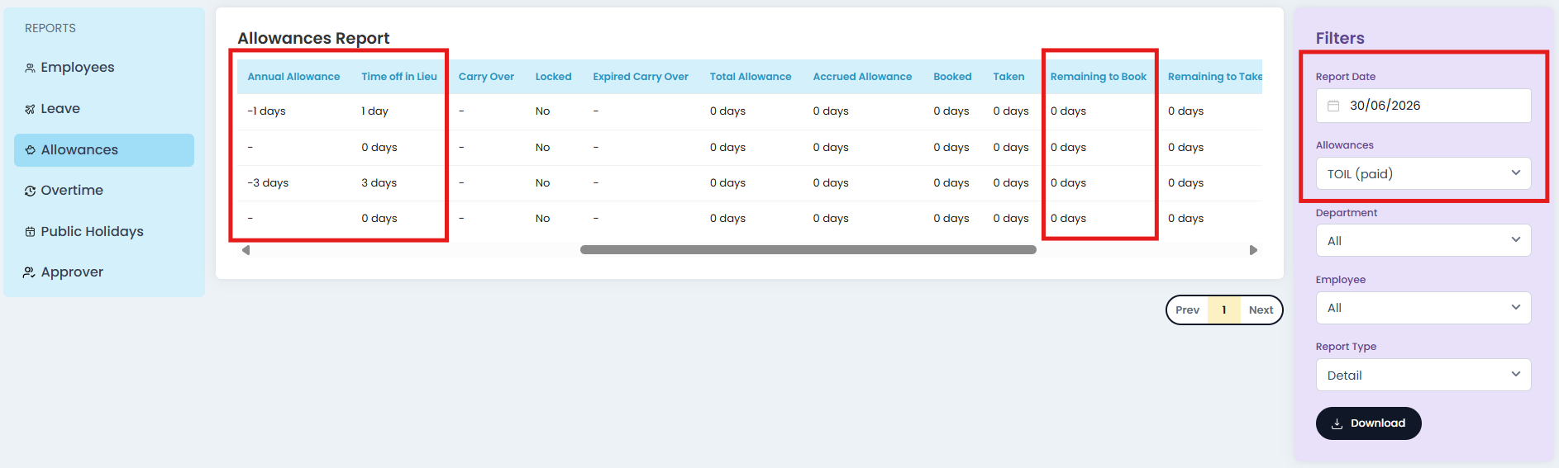Switch to the Approver report
1559x468 pixels.
click(x=104, y=272)
